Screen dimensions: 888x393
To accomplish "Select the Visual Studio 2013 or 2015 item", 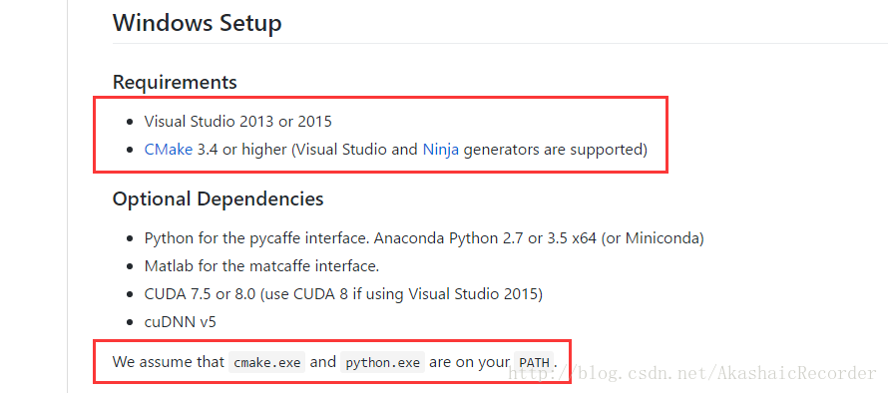I will tap(237, 121).
